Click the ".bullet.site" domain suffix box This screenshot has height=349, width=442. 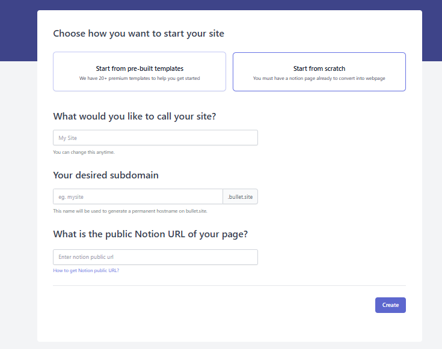241,196
